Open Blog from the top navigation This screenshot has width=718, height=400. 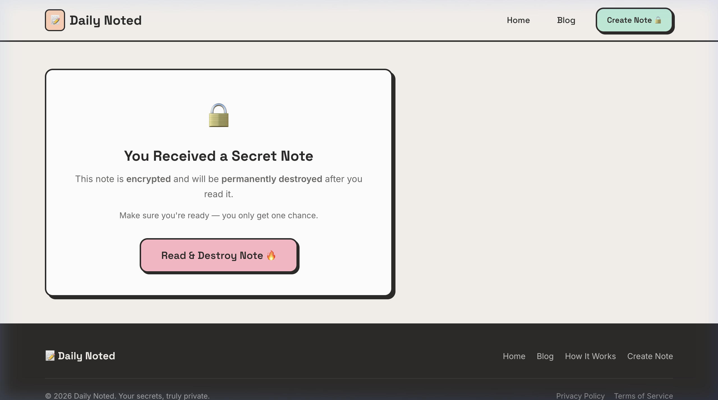[x=566, y=20]
